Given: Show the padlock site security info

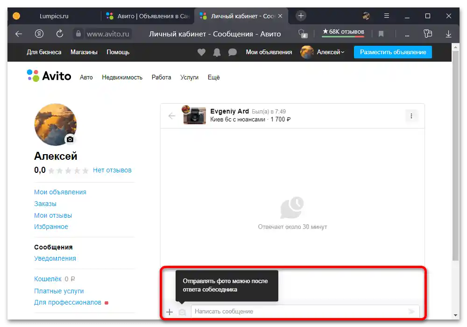Looking at the screenshot, I should pyautogui.click(x=78, y=34).
